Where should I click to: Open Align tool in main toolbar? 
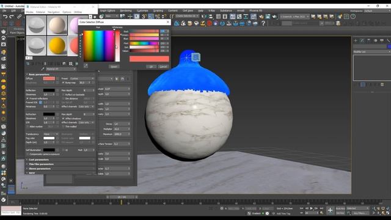(211, 16)
